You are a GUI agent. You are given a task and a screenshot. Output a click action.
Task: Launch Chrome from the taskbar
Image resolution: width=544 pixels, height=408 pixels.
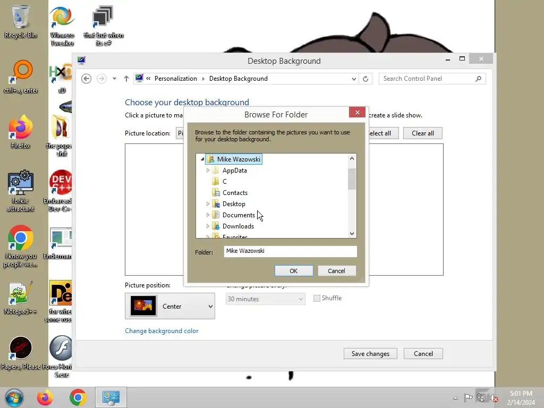(x=78, y=397)
